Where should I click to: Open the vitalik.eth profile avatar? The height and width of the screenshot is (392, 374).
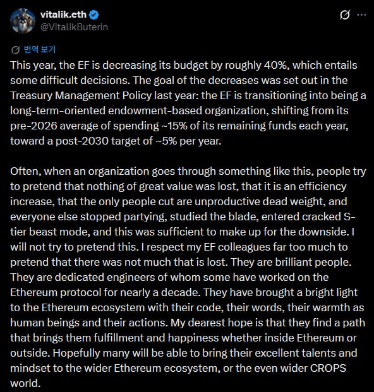point(23,21)
